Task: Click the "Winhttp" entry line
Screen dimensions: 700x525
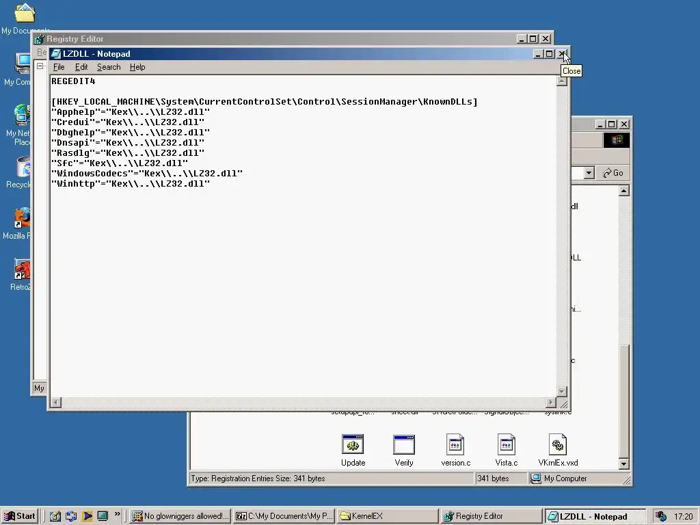Action: [131, 184]
